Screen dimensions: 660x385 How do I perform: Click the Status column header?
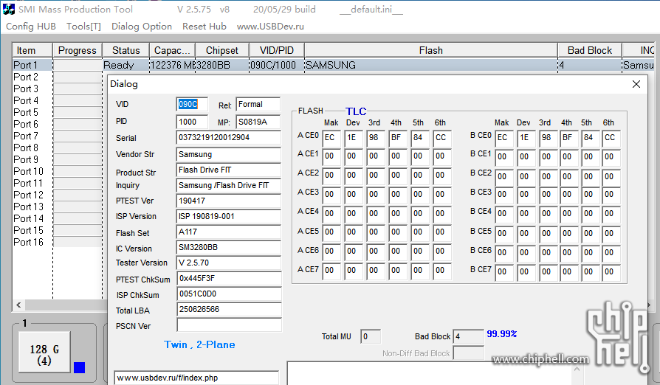coord(126,50)
